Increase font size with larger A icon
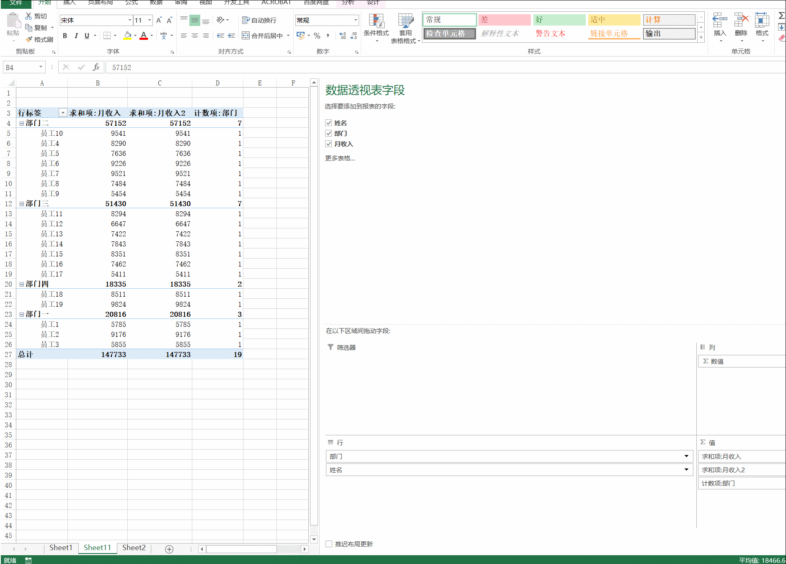Viewport: 786px width, 564px height. (159, 20)
